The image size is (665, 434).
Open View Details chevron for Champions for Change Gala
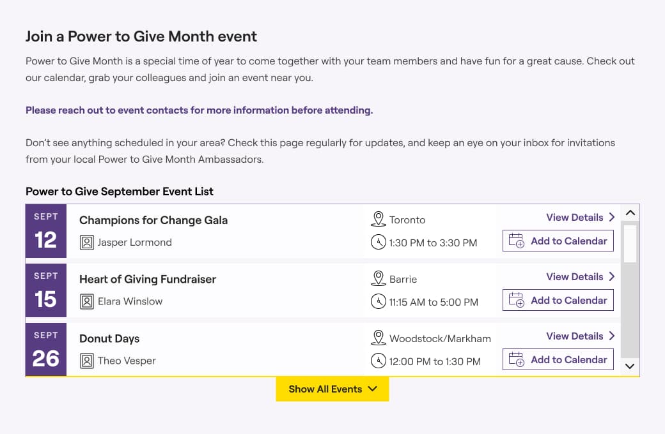point(611,217)
